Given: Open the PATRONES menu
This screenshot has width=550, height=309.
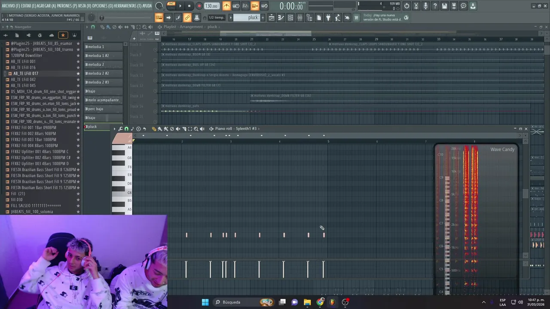Looking at the screenshot, I should coord(67,6).
